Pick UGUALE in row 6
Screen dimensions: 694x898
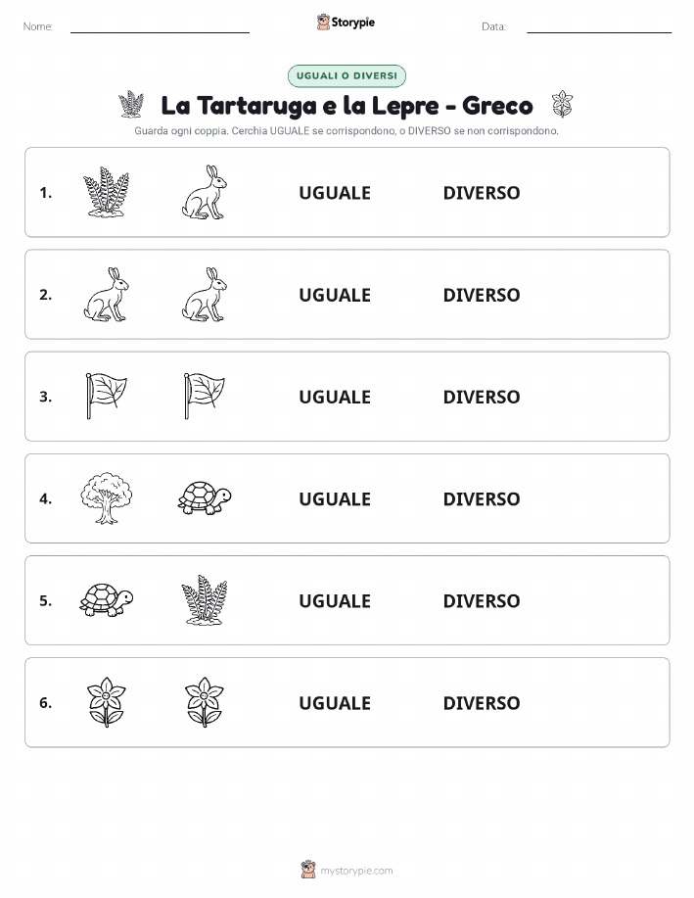(x=335, y=703)
